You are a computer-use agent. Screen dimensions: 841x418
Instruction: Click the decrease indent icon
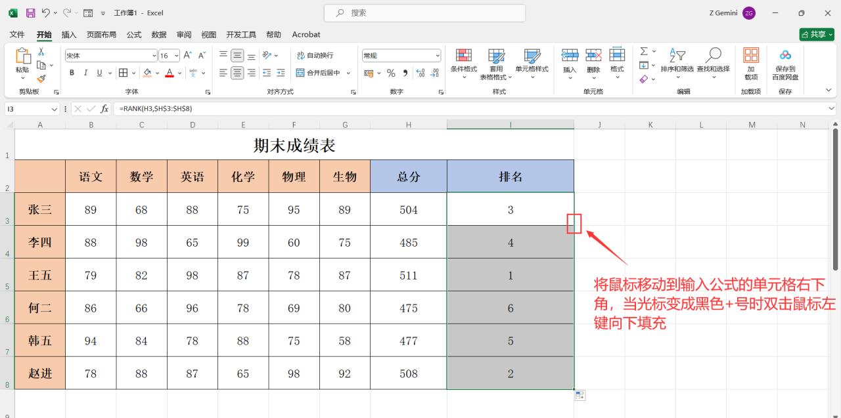[267, 73]
